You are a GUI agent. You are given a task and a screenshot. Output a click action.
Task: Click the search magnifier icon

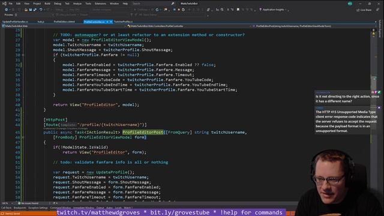tap(173, 4)
